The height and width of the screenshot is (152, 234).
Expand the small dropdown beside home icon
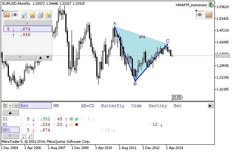[x=10, y=106]
